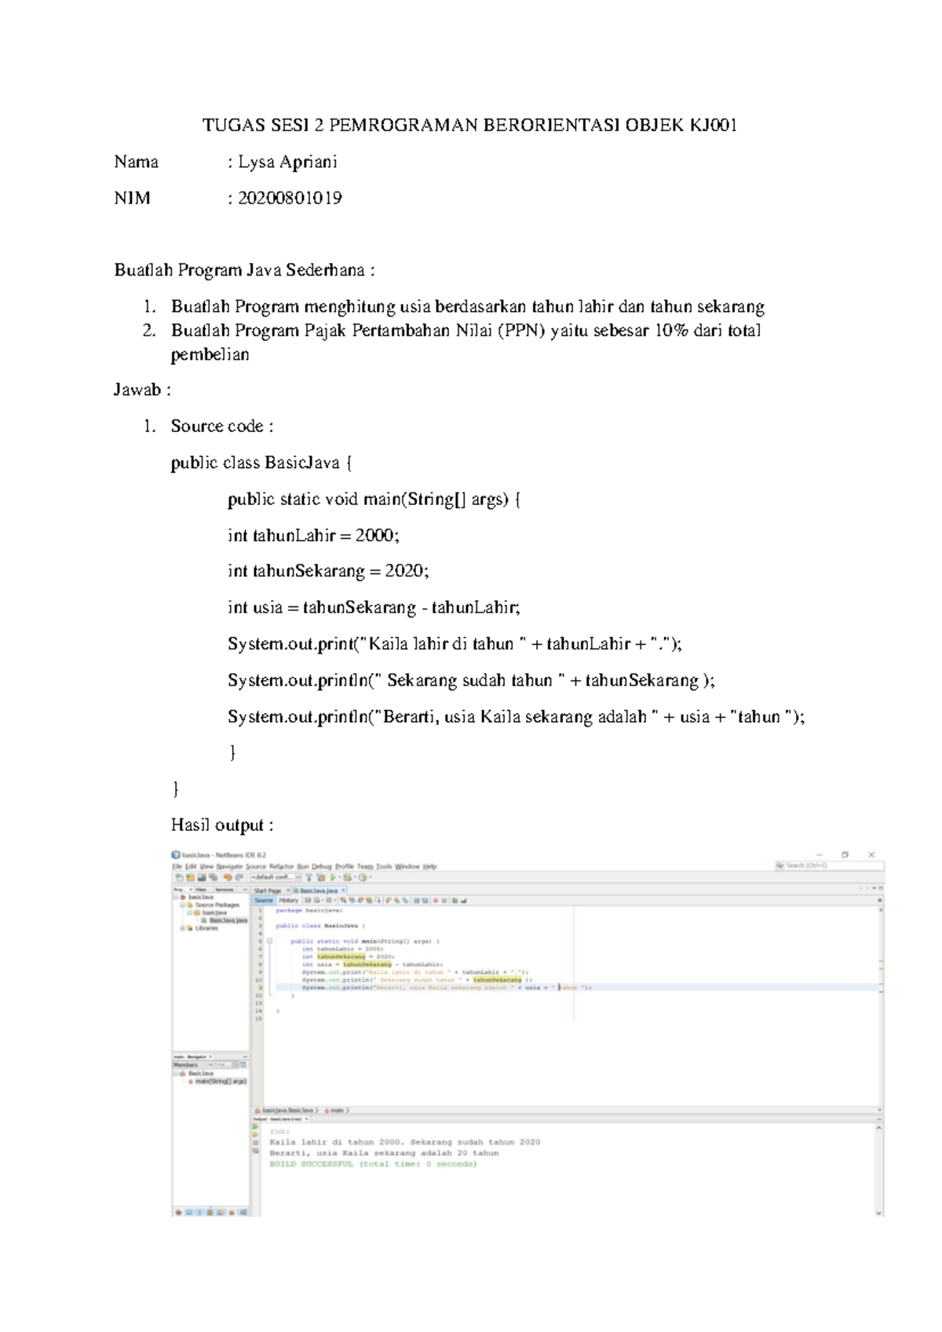942x1332 pixels.
Task: Click the Source view button
Action: coord(264,901)
